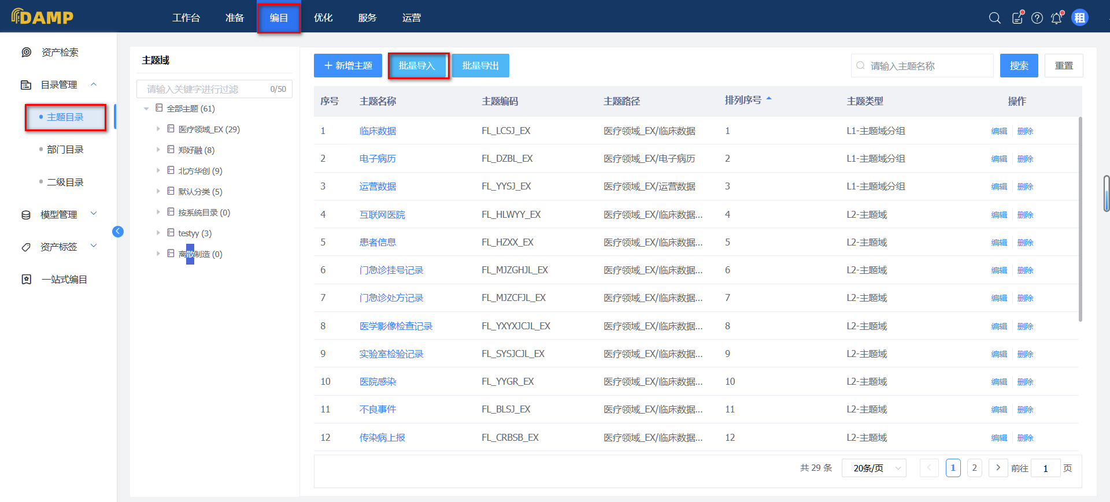
Task: Collapse sidebar with the blue arrow button
Action: pyautogui.click(x=118, y=232)
